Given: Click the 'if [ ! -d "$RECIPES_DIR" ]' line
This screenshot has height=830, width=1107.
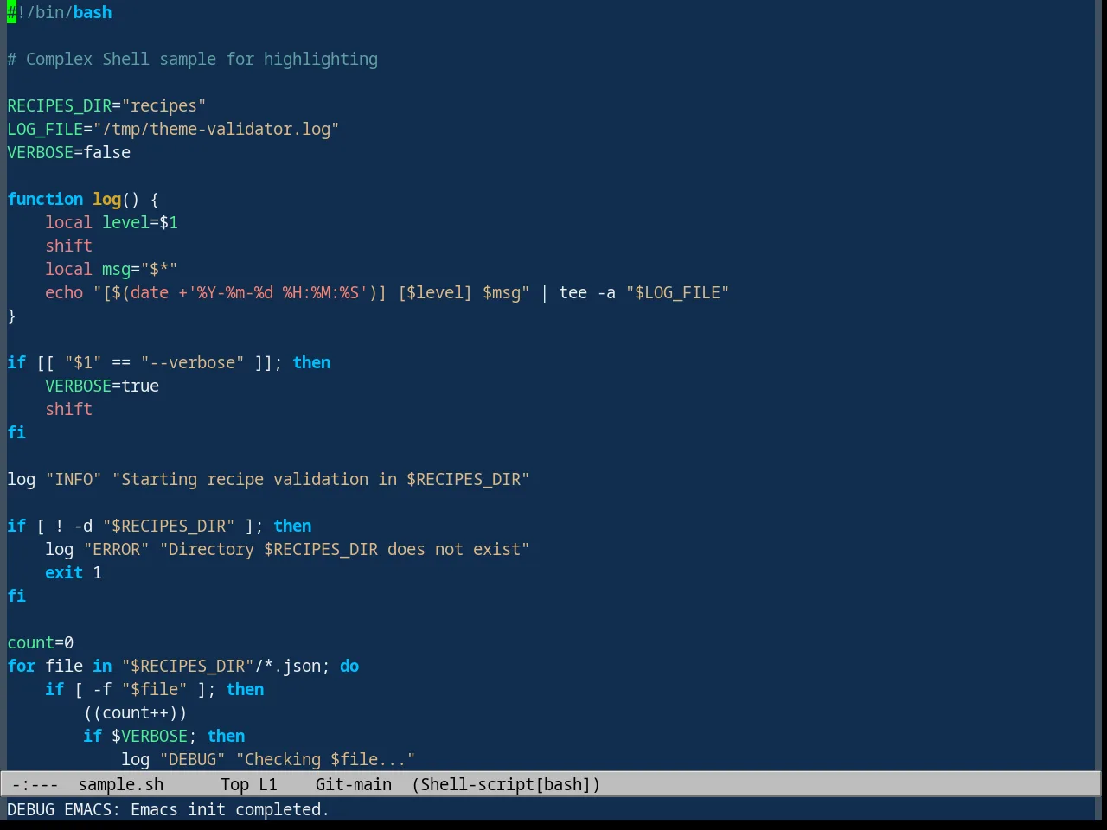Looking at the screenshot, I should point(159,527).
